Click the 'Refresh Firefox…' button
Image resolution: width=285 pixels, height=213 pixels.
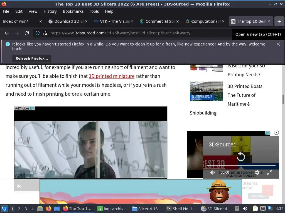32,58
